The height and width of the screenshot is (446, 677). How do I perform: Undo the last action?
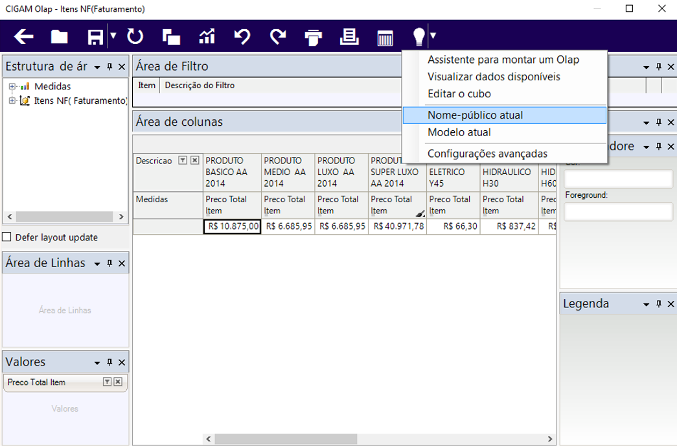coord(242,37)
